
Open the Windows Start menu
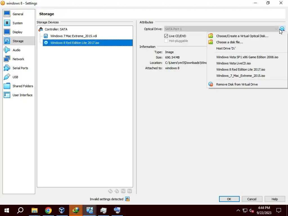(x=7, y=210)
